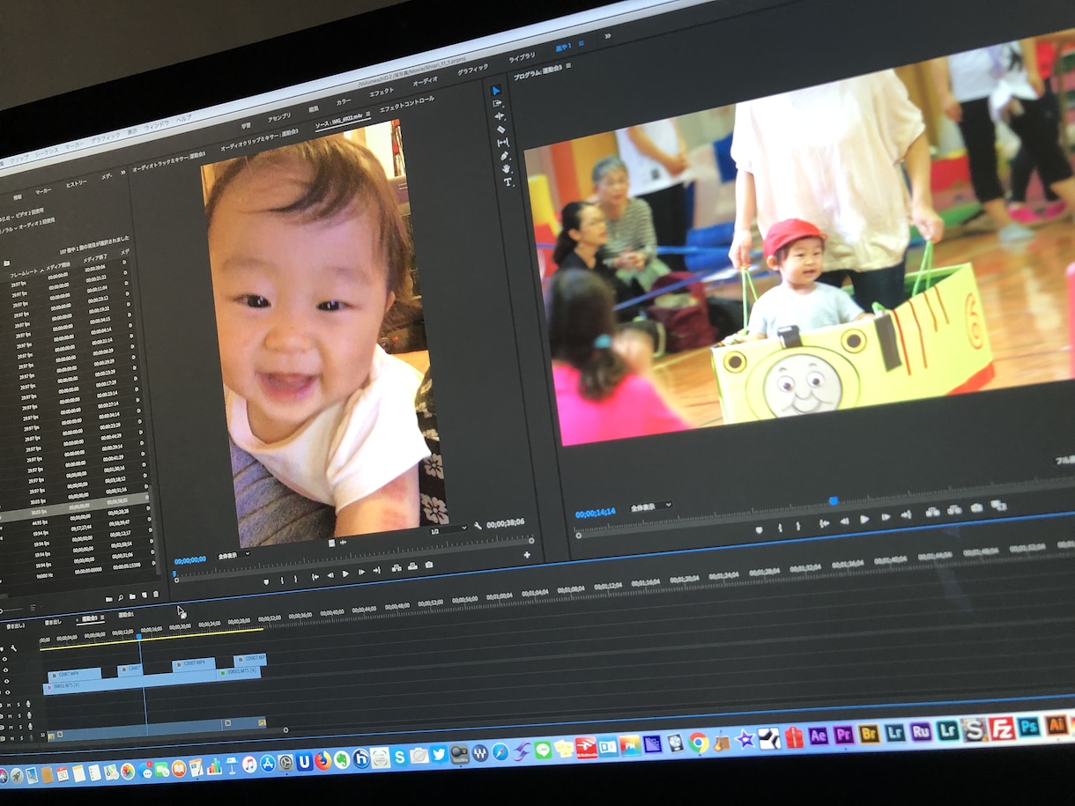Select the Selection tool arrow
Image resolution: width=1075 pixels, height=806 pixels.
[495, 90]
